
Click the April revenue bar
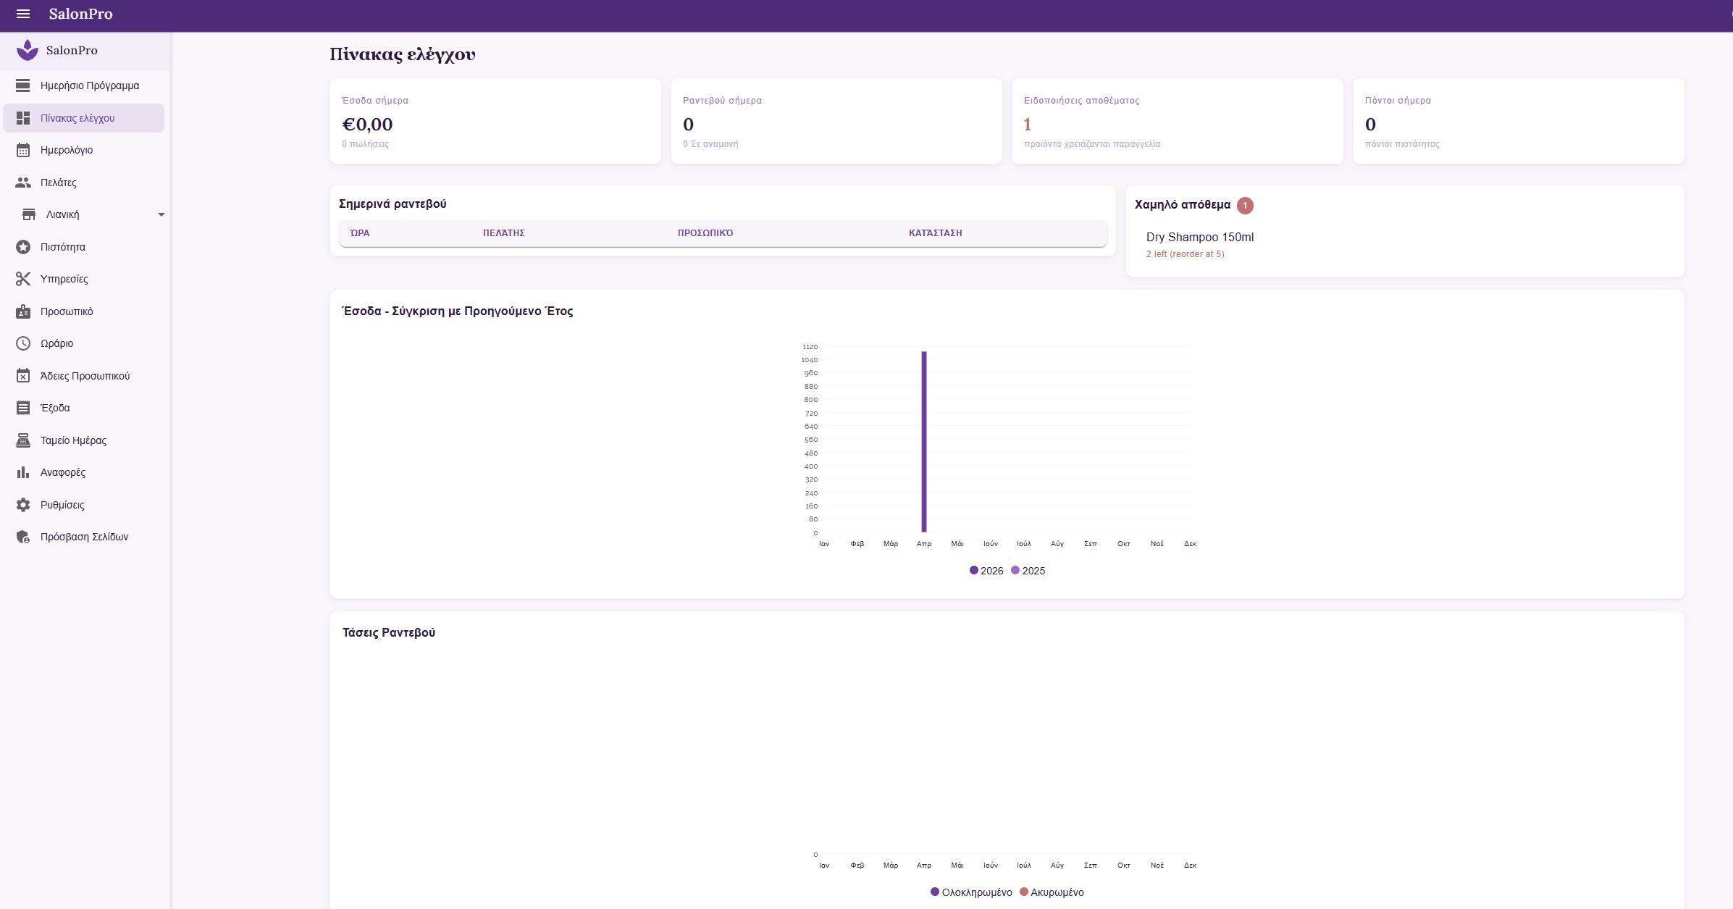(924, 442)
